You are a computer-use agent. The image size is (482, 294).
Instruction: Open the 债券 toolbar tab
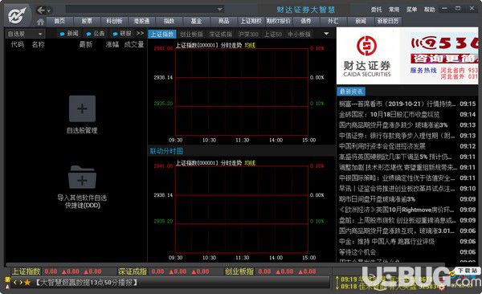pyautogui.click(x=305, y=21)
